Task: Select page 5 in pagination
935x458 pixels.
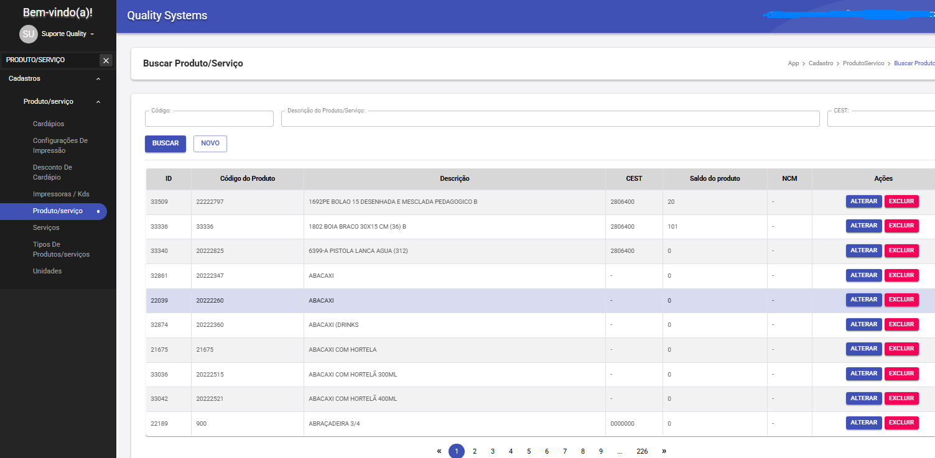Action: click(529, 452)
